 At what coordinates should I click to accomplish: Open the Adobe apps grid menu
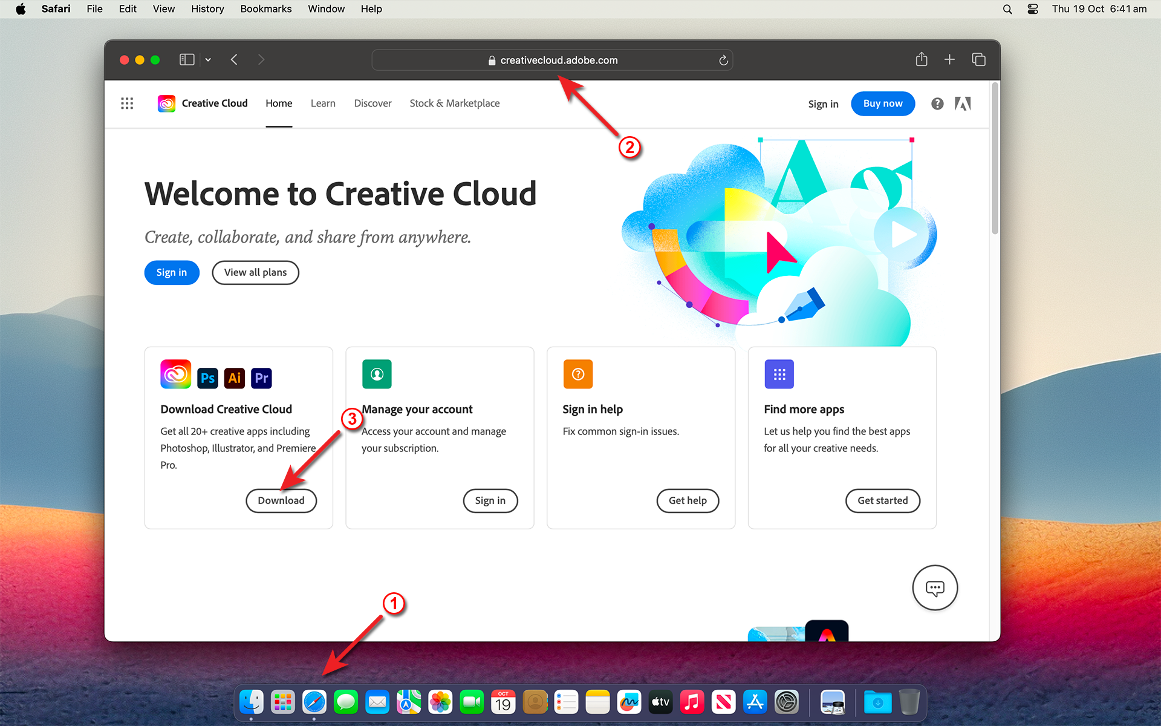click(127, 103)
